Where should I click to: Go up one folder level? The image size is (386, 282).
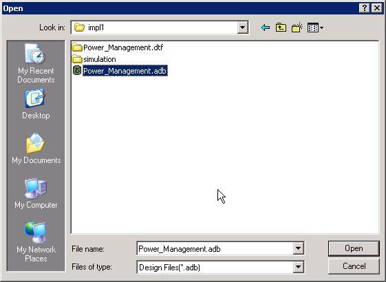pos(281,28)
